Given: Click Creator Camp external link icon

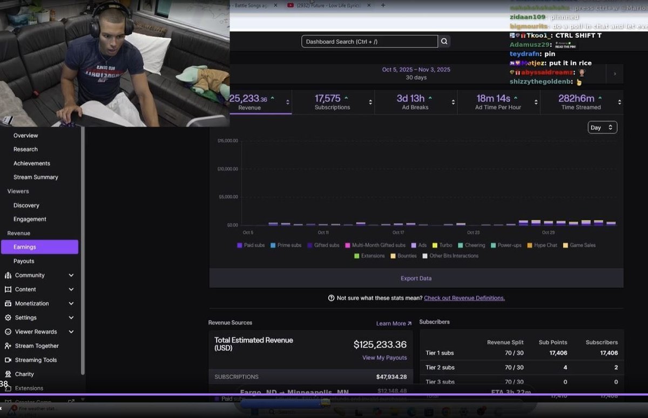Looking at the screenshot, I should 71,402.
